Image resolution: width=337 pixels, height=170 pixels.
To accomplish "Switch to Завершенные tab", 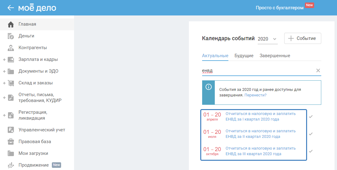I will (x=275, y=56).
